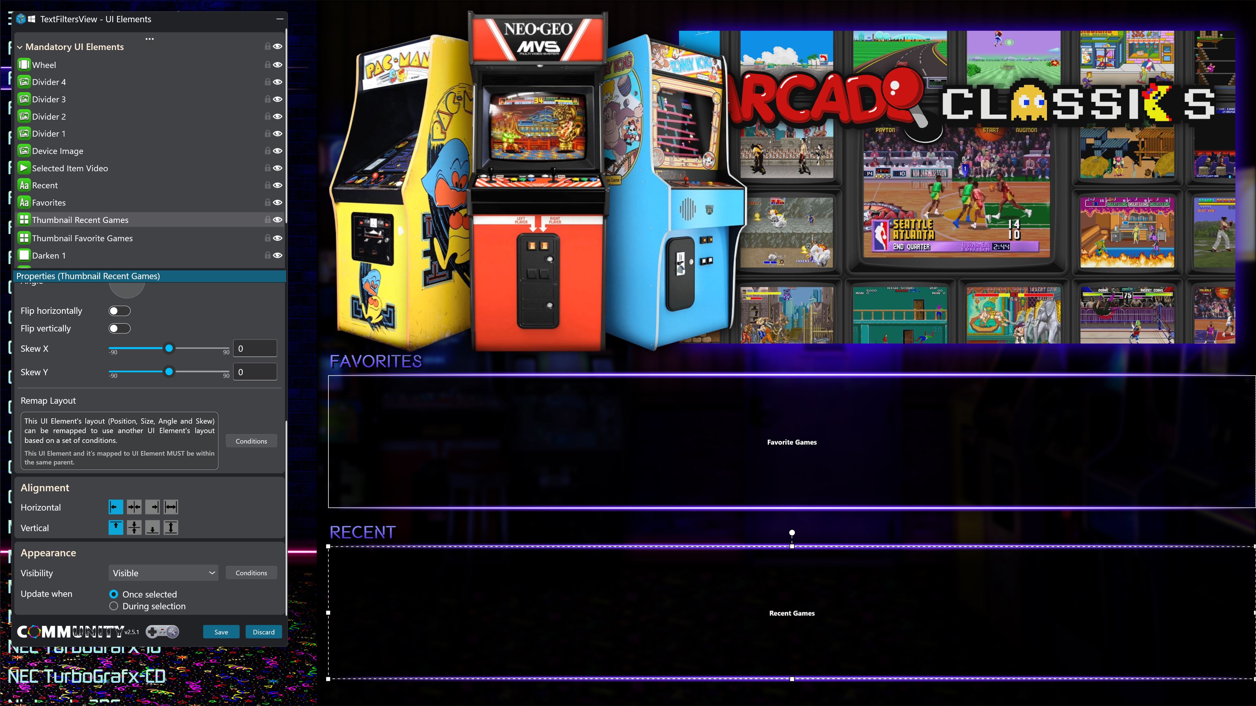The width and height of the screenshot is (1256, 706).
Task: Enable Flip vertically switch
Action: [x=119, y=328]
